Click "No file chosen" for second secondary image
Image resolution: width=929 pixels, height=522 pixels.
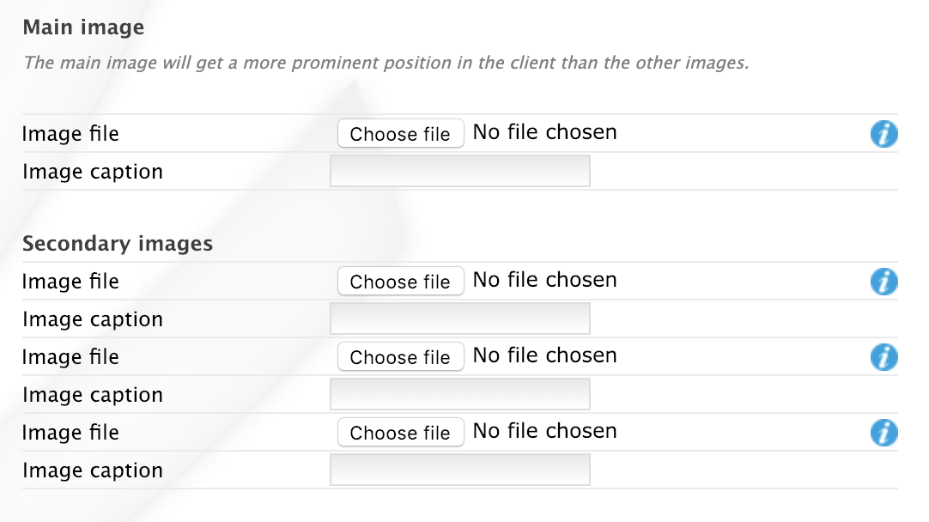tap(544, 355)
